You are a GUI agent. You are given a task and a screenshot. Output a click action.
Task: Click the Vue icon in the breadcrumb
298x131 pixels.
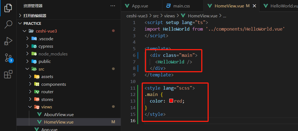tap(183, 16)
